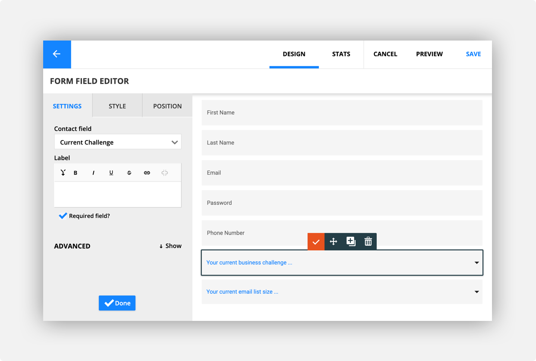Uncheck the Required field checkbox
Viewport: 536px width, 361px height.
63,216
